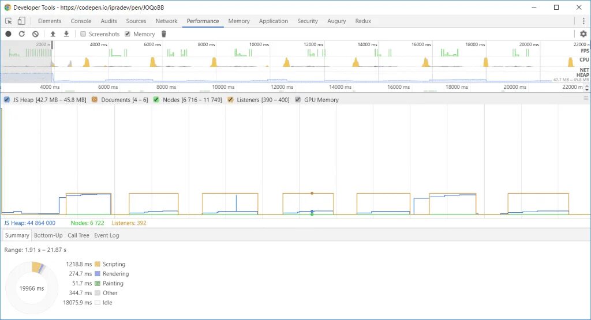This screenshot has height=320, width=591.
Task: Collect garbage with the trash can icon
Action: [163, 34]
